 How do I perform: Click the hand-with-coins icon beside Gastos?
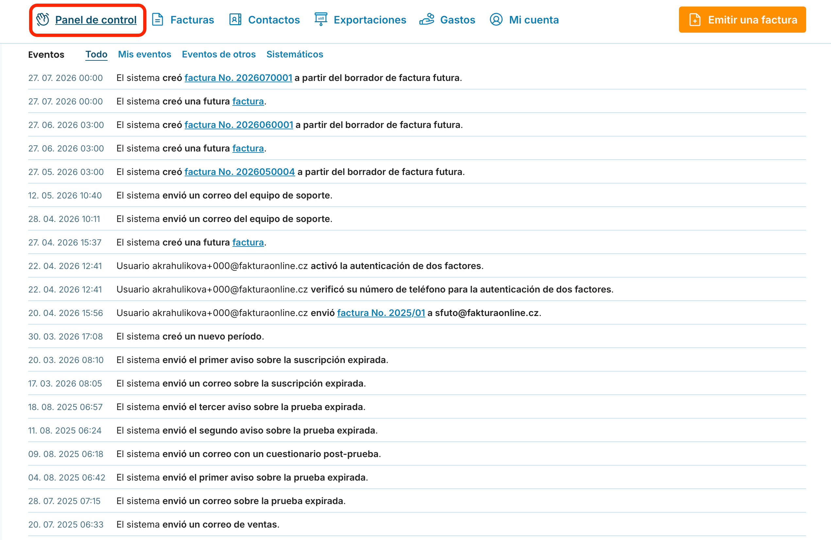pyautogui.click(x=427, y=20)
